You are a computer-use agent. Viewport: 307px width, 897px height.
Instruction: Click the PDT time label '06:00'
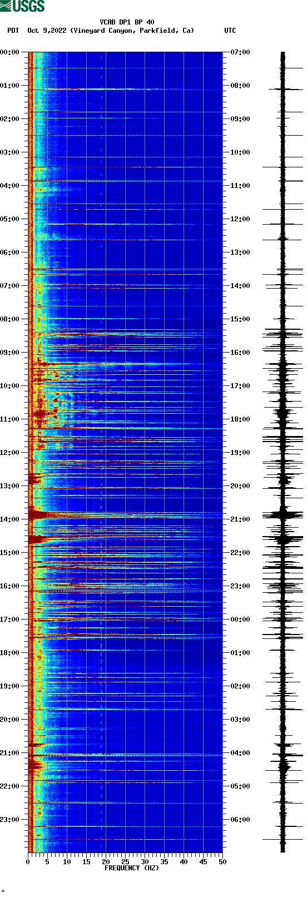10,252
